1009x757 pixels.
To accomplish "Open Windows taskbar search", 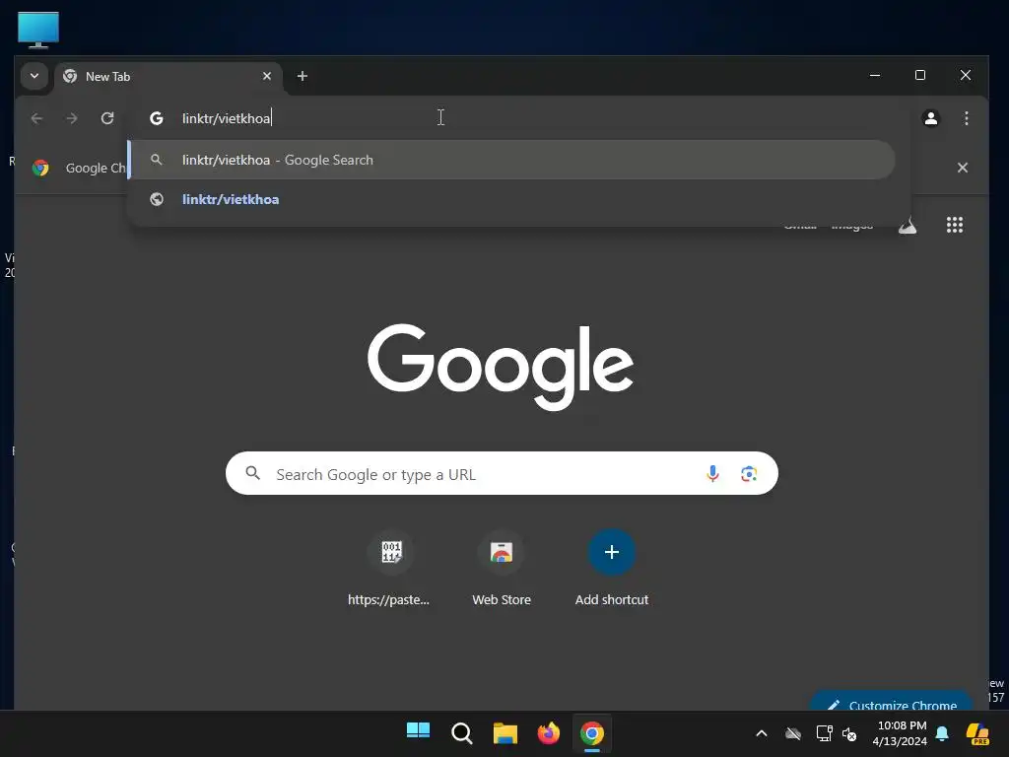I will [461, 732].
